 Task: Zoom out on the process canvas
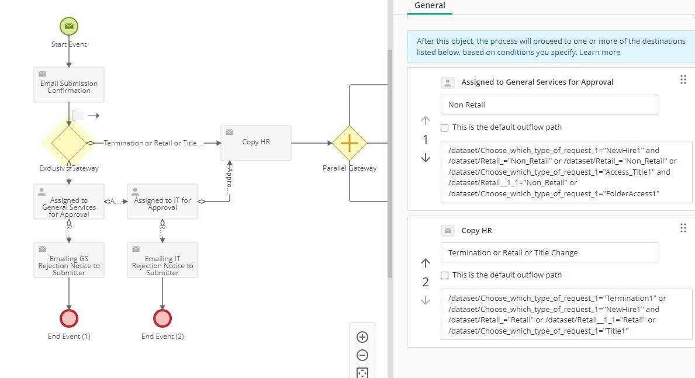362,355
